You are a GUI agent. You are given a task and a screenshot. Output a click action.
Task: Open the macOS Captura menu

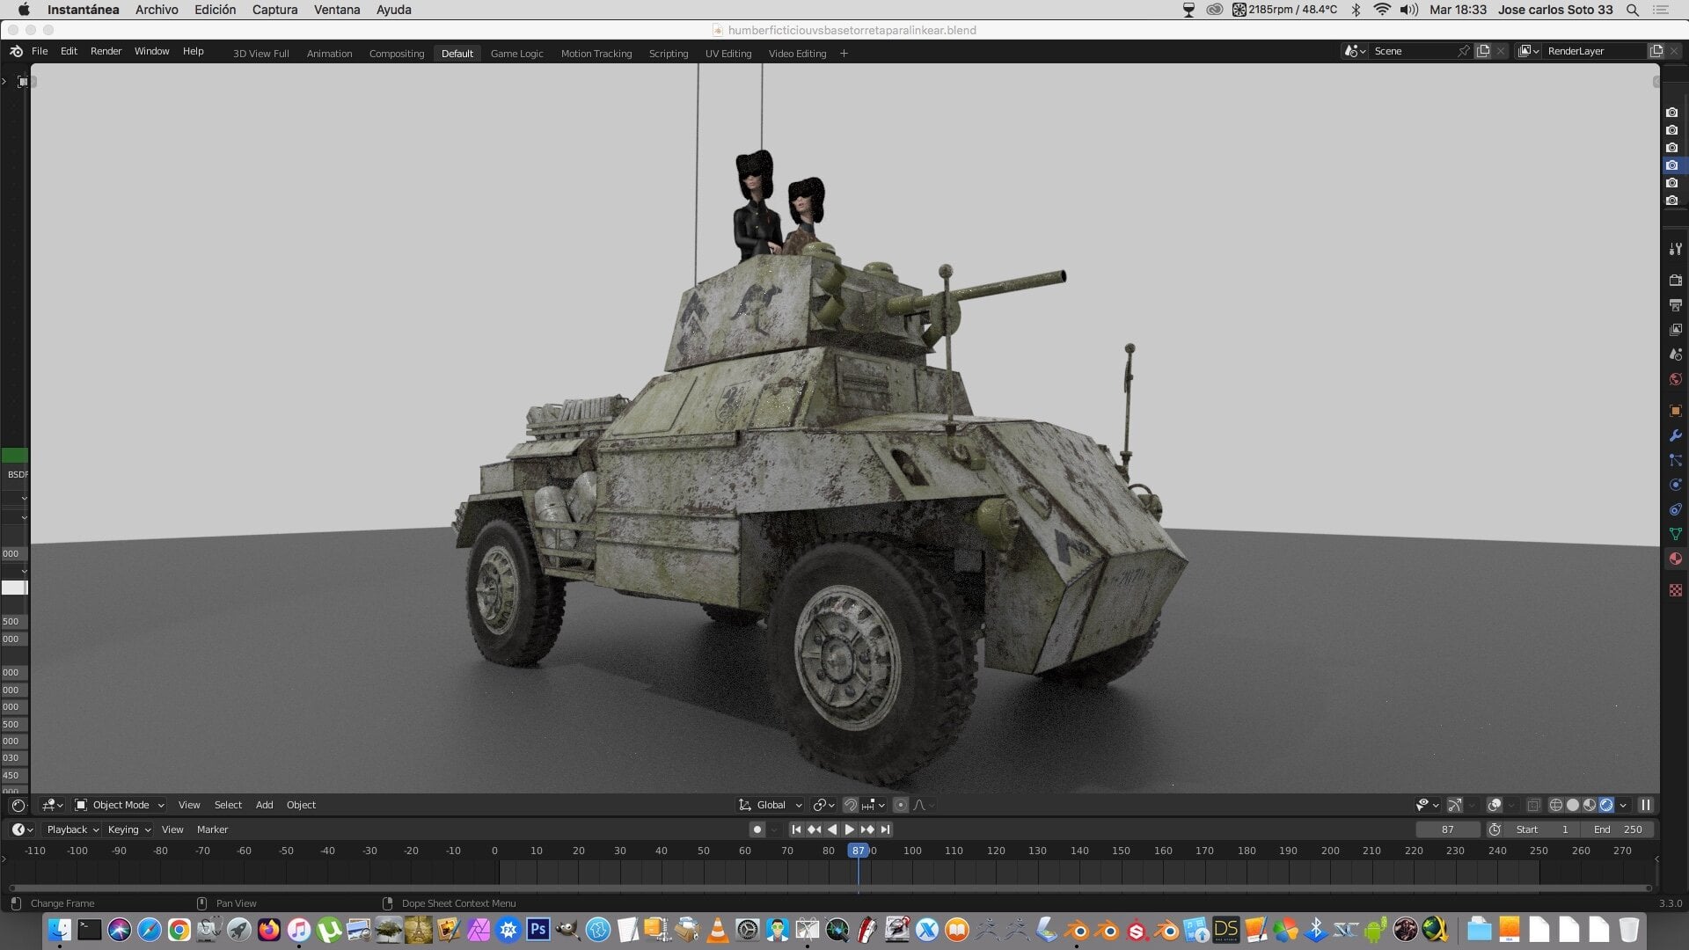coord(274,10)
